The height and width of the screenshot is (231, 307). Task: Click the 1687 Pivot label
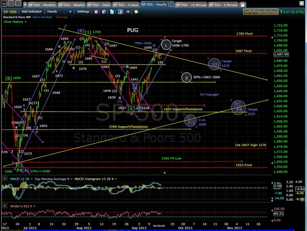[x=243, y=51]
